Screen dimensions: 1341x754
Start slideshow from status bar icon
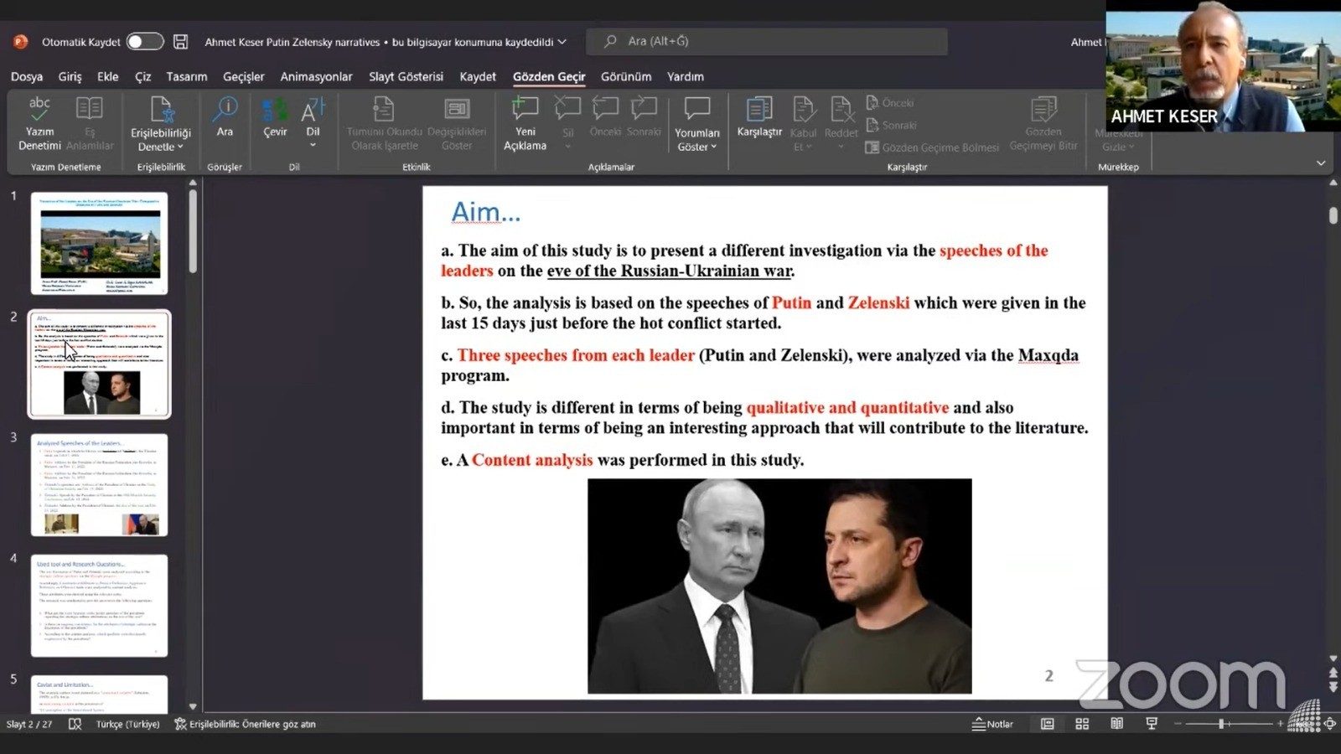pyautogui.click(x=1152, y=724)
